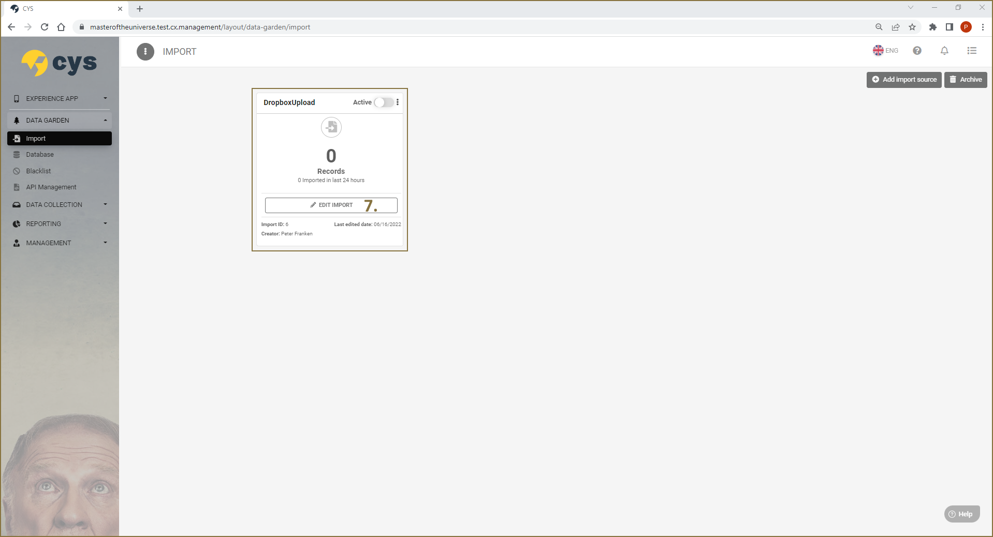993x537 pixels.
Task: Expand the Reporting menu
Action: coord(60,223)
